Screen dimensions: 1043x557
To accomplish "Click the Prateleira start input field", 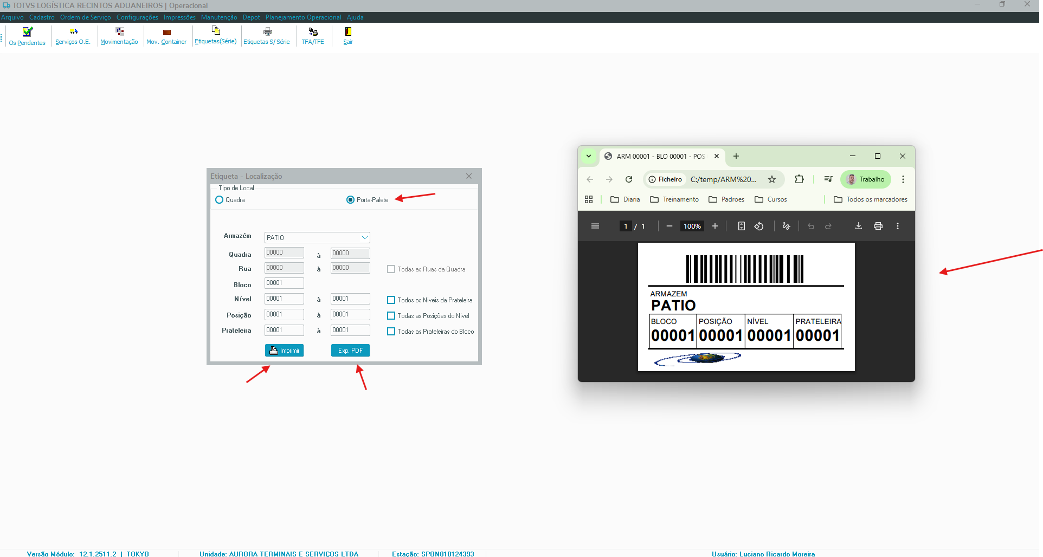I will point(284,330).
